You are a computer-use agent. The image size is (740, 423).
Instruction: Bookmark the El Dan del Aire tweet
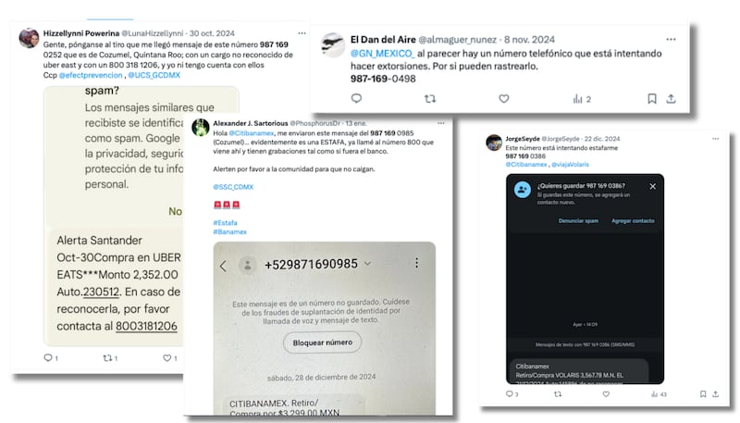[x=652, y=98]
